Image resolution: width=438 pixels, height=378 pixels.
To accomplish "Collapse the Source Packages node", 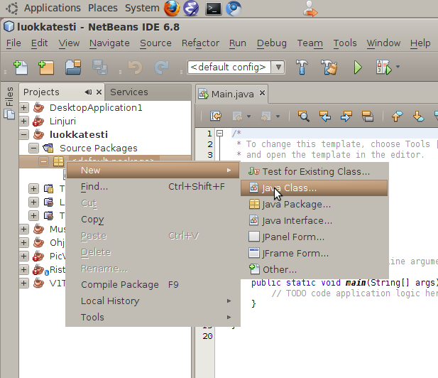I will tap(33, 148).
